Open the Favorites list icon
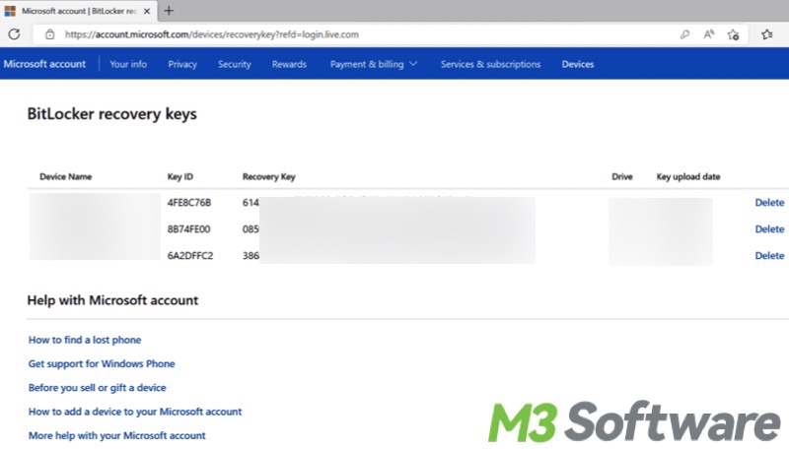The image size is (789, 449). click(767, 34)
